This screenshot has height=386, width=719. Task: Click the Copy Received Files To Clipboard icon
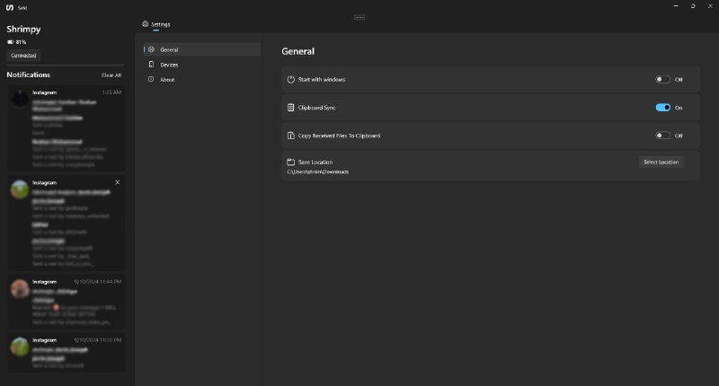tap(290, 136)
